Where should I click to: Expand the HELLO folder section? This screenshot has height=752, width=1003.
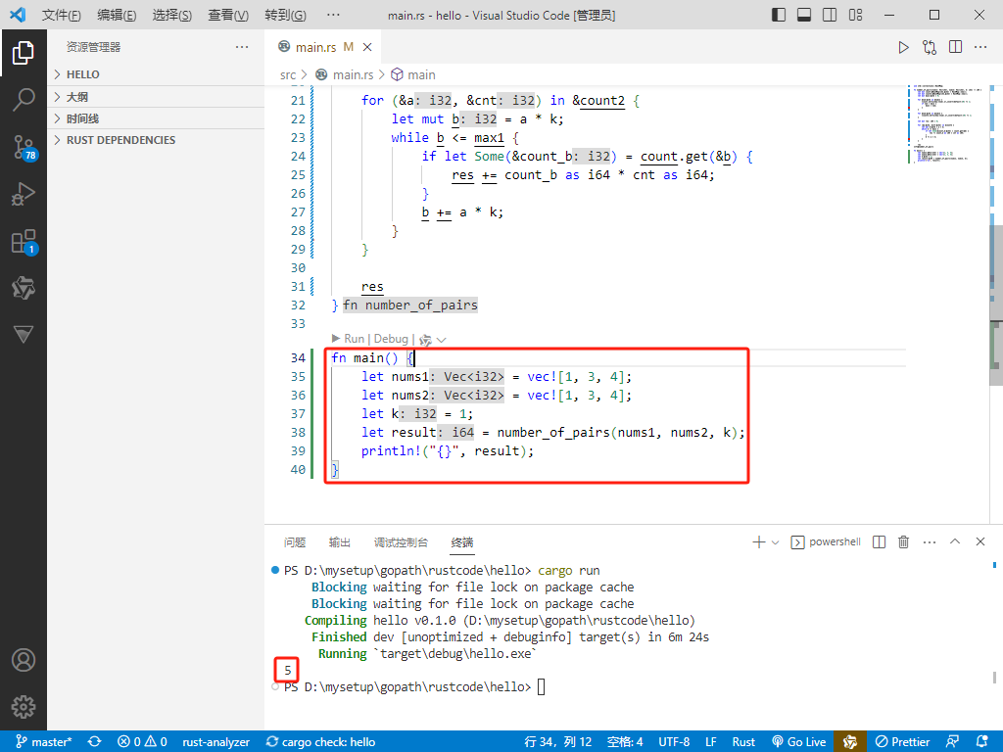point(156,74)
